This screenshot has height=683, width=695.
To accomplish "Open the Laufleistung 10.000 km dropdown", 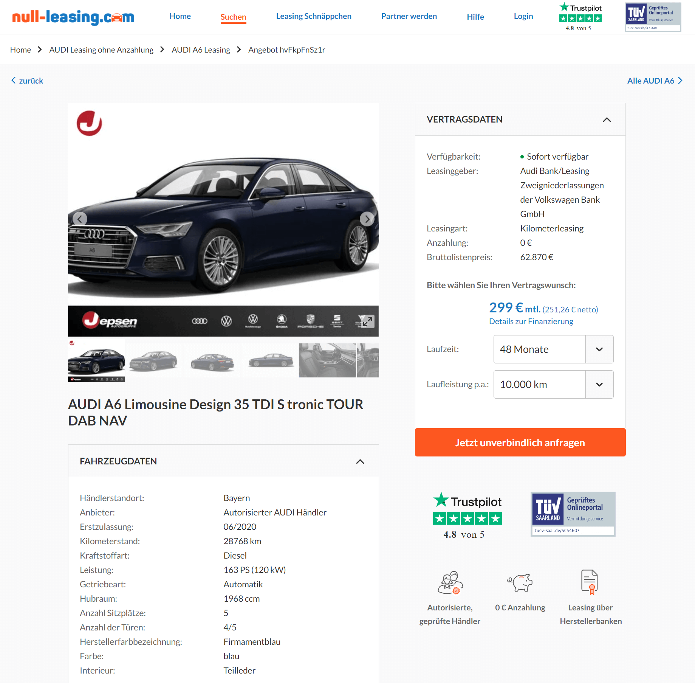I will coord(553,385).
